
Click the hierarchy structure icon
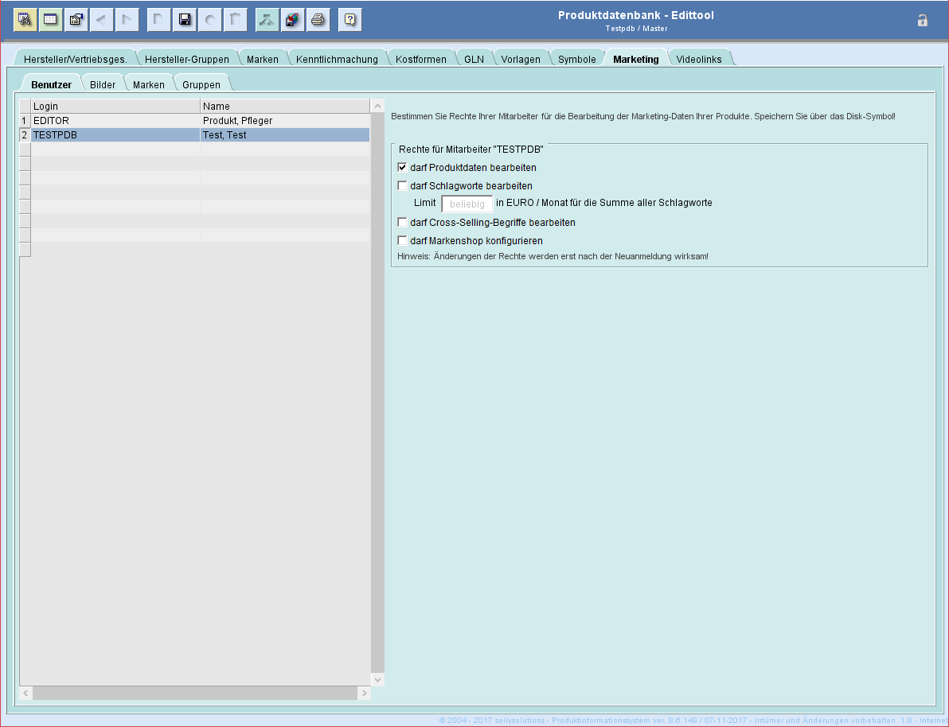pos(267,20)
